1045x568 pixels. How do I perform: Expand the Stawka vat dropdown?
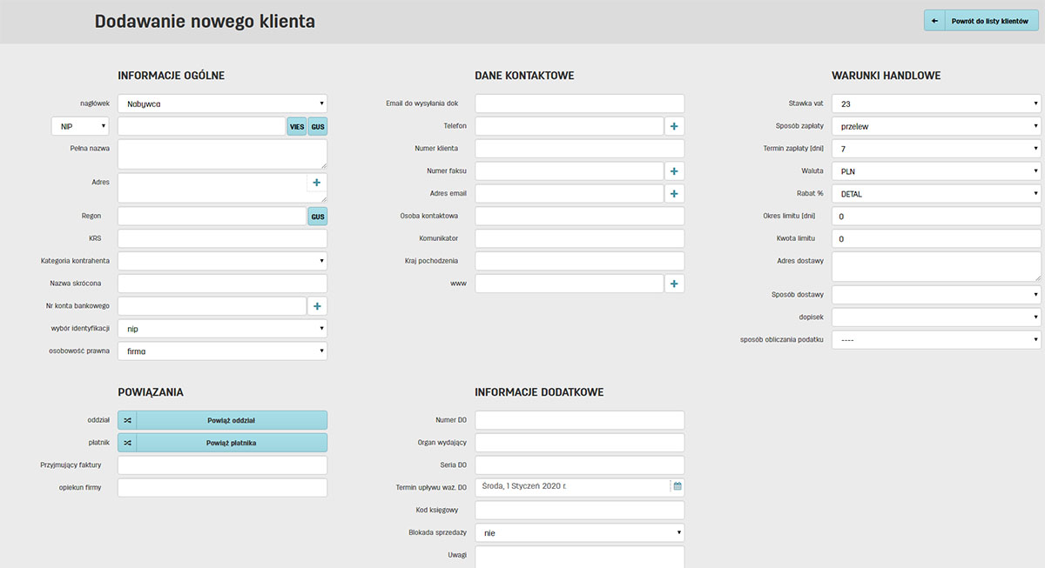pos(936,104)
